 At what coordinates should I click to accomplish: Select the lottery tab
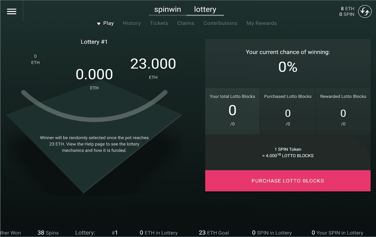[205, 9]
